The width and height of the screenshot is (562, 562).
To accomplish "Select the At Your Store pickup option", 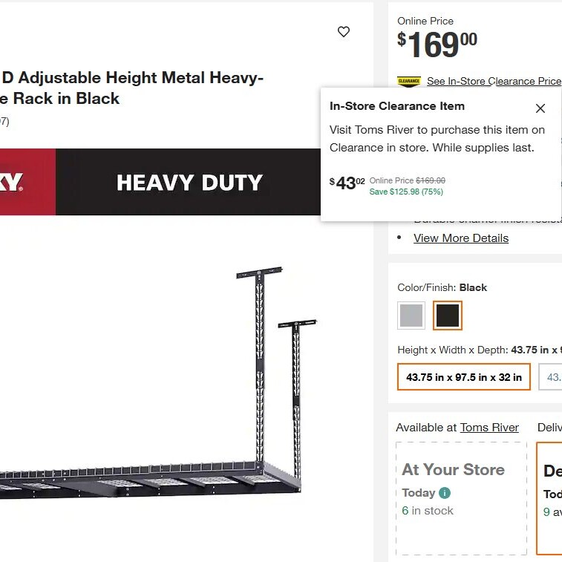I will [x=461, y=498].
